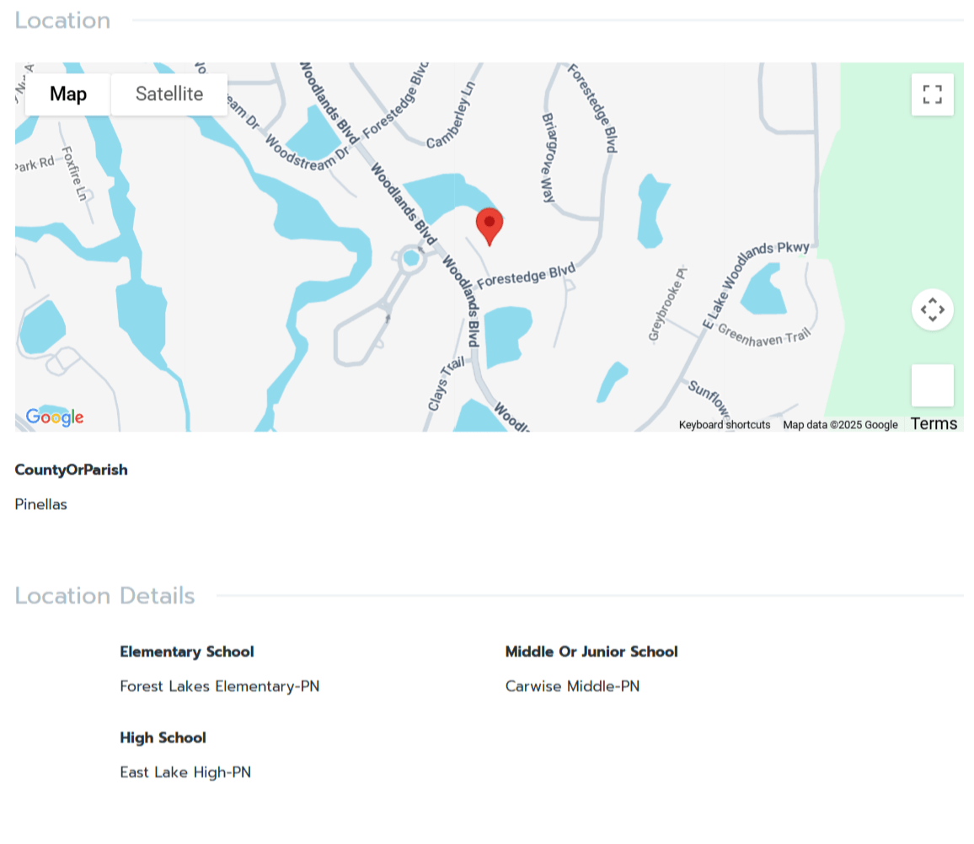Screen dimensions: 974x844
Task: Click the Camberley Ln street label
Action: tap(452, 115)
